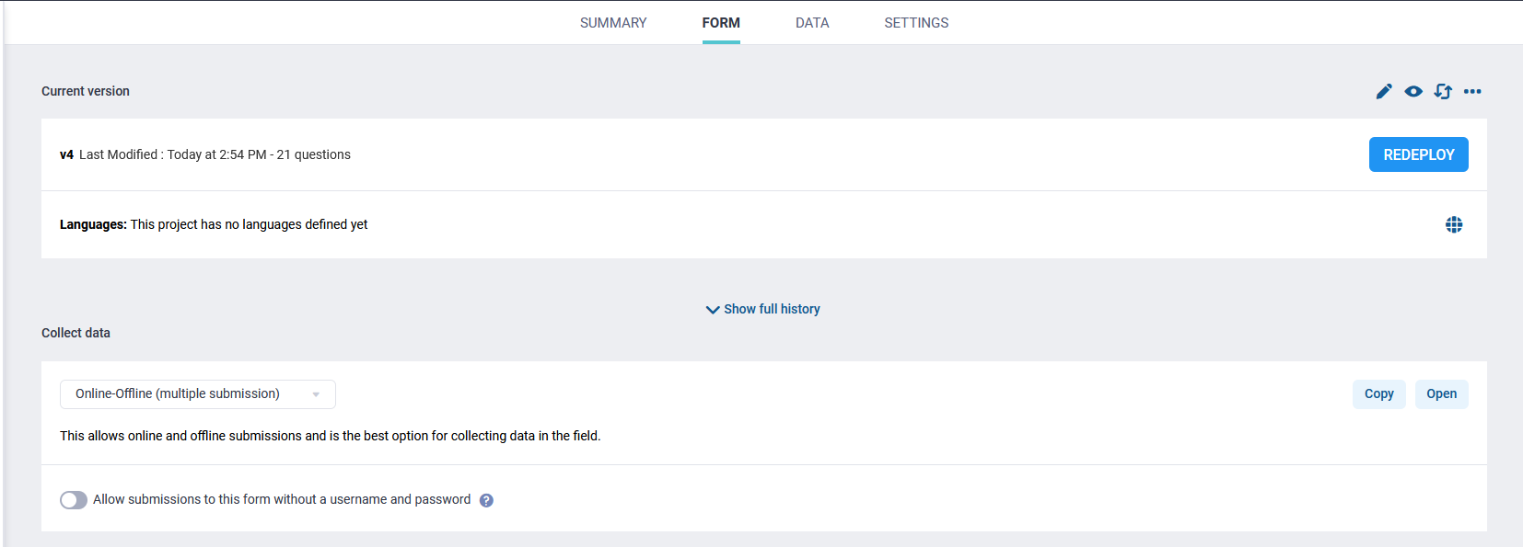
Task: Go to the DATA tab
Action: pyautogui.click(x=812, y=23)
